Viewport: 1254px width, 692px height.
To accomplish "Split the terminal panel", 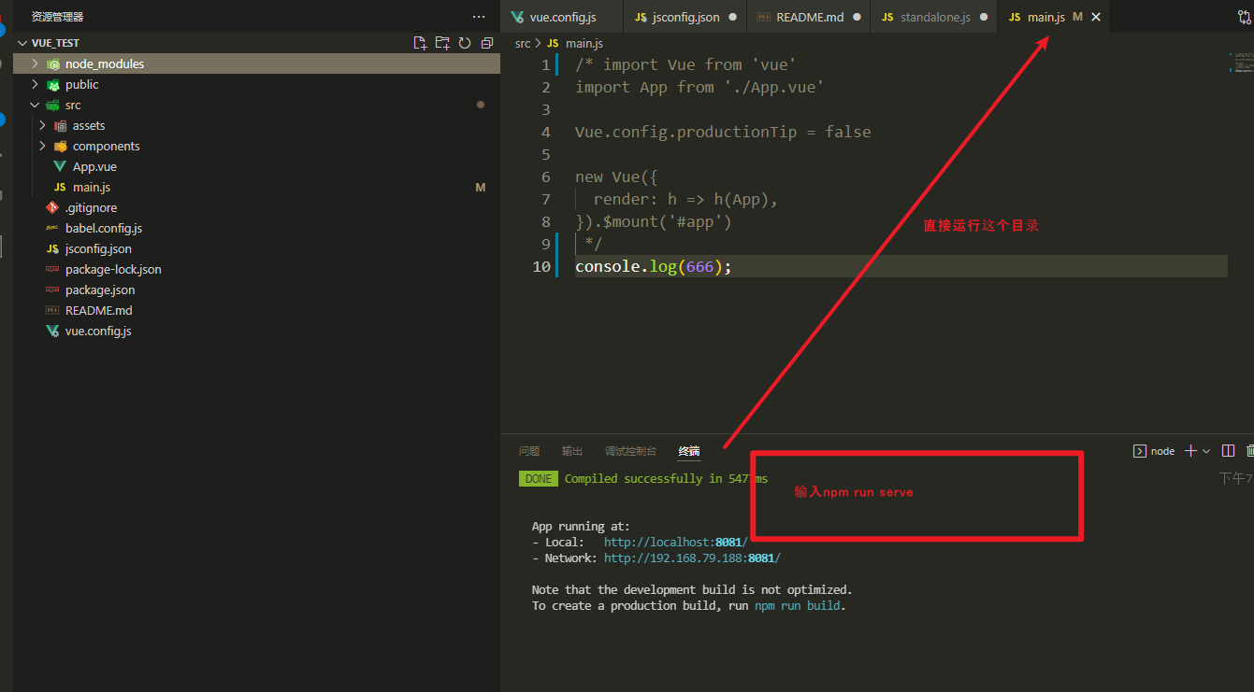I will (1228, 451).
